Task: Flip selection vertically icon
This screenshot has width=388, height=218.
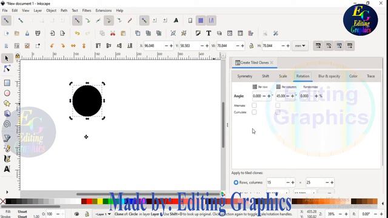Action: (x=84, y=46)
